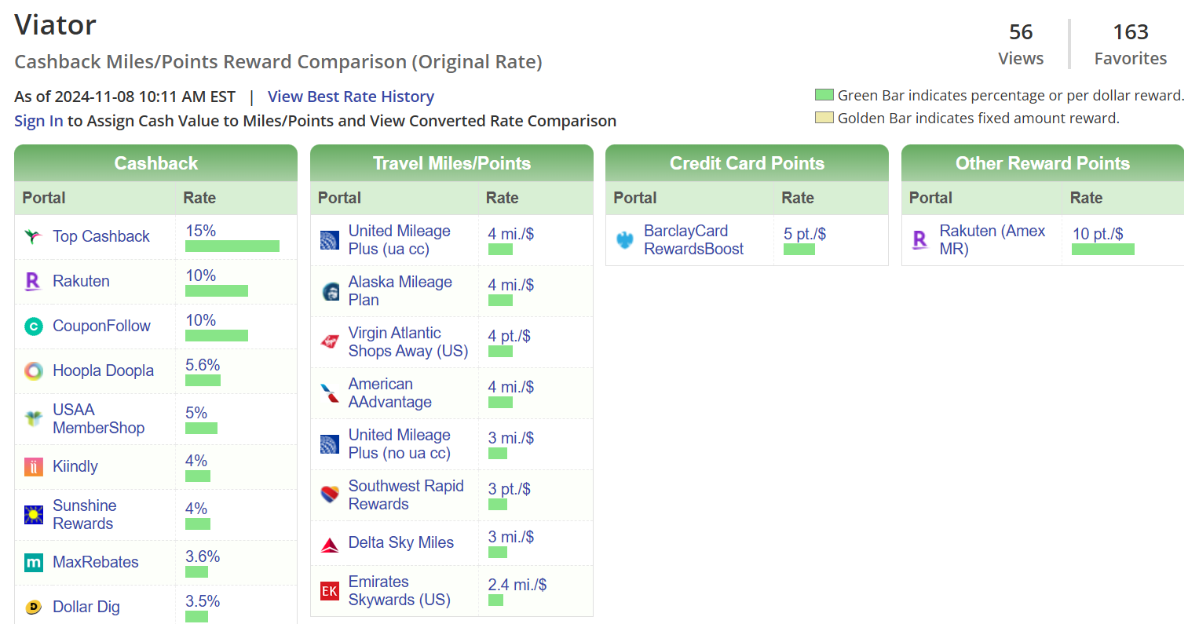This screenshot has height=624, width=1188.
Task: Open View Best Rate History
Action: click(x=351, y=96)
